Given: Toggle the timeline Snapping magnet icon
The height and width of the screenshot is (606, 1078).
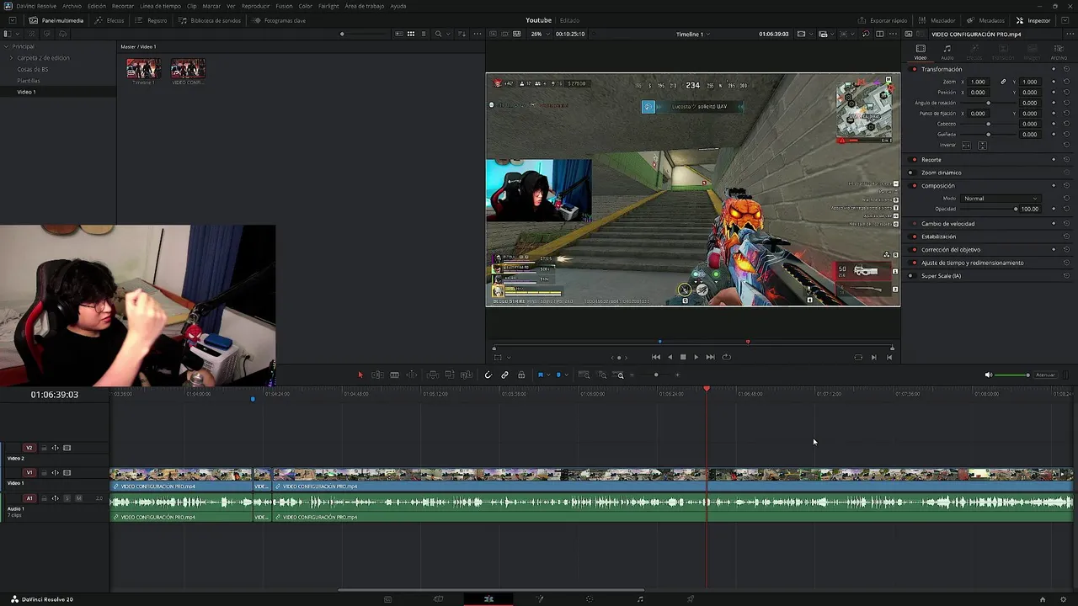Looking at the screenshot, I should click(488, 375).
